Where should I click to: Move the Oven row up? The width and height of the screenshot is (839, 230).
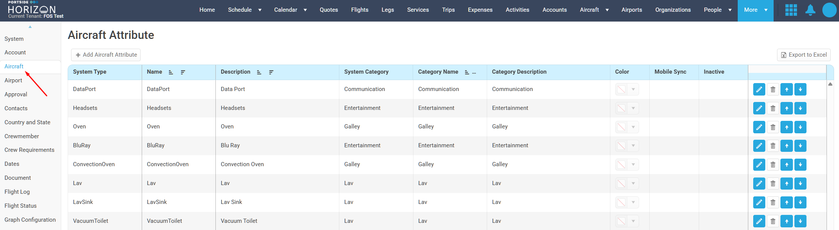pos(786,127)
